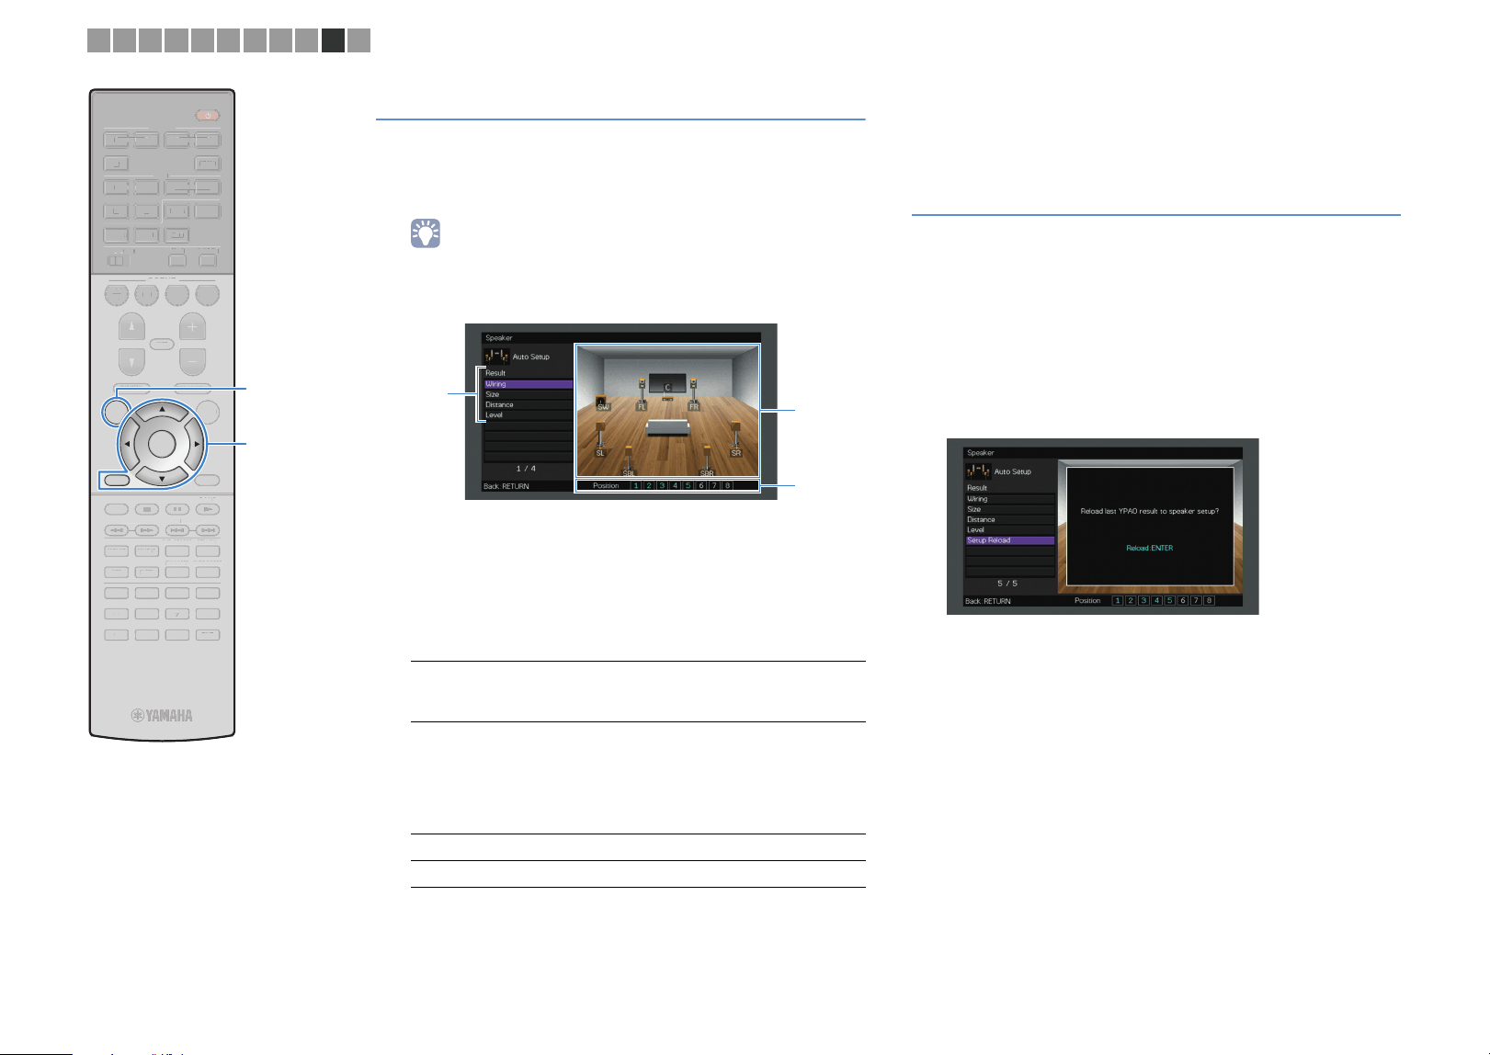Image resolution: width=1490 pixels, height=1055 pixels.
Task: Click the volume minus button on remote
Action: coord(192,361)
